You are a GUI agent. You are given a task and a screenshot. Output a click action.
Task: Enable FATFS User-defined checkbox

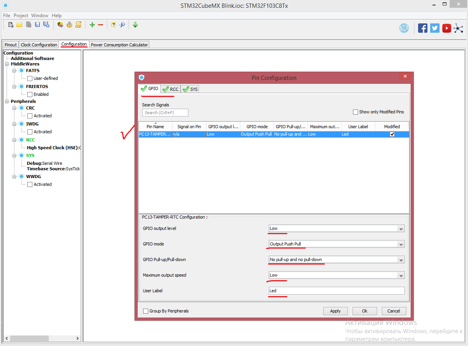click(x=30, y=78)
